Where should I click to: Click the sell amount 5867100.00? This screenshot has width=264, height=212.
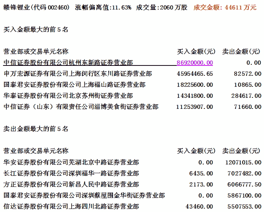245,196
